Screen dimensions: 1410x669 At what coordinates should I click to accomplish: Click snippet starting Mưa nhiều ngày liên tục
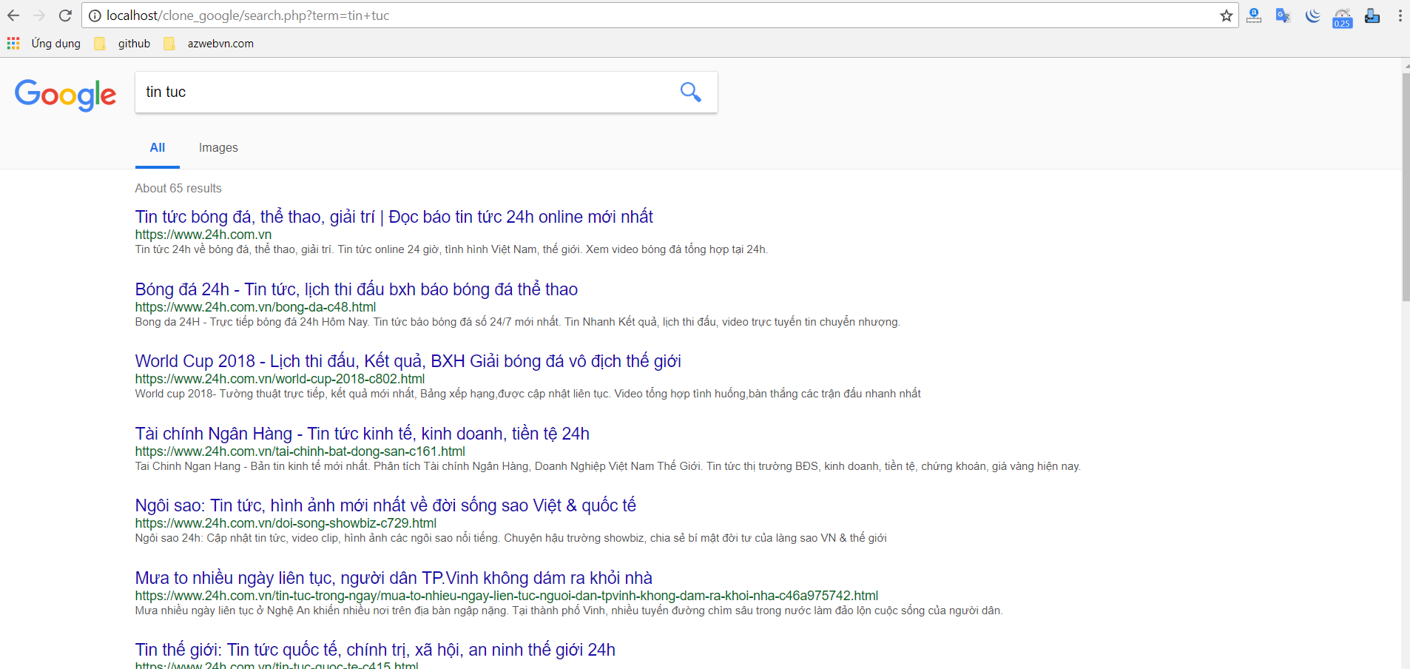point(568,611)
